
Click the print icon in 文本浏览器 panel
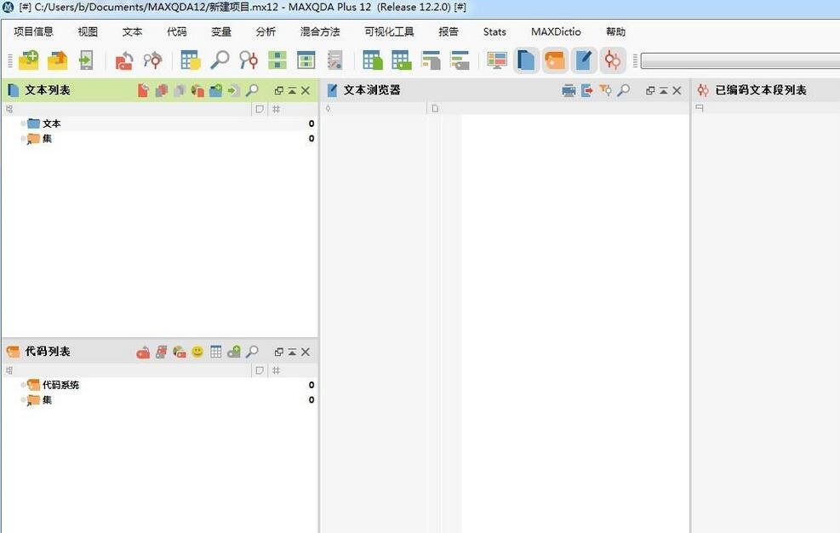coord(569,90)
